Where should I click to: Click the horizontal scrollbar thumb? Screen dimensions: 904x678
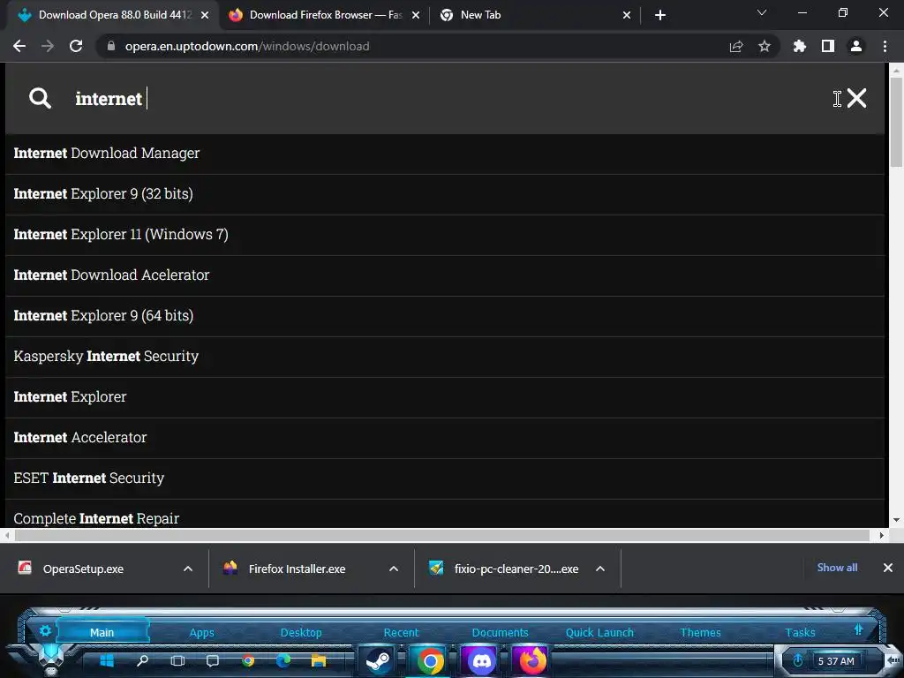(442, 536)
